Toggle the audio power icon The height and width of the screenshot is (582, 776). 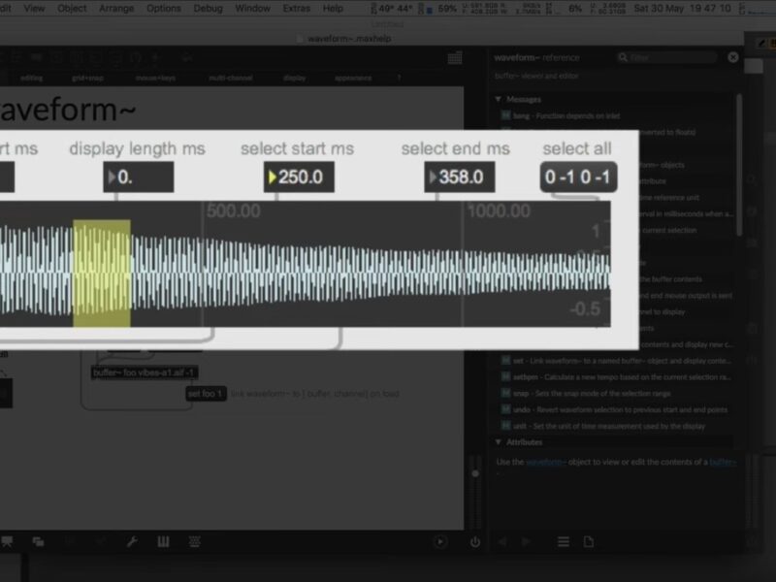coord(474,541)
